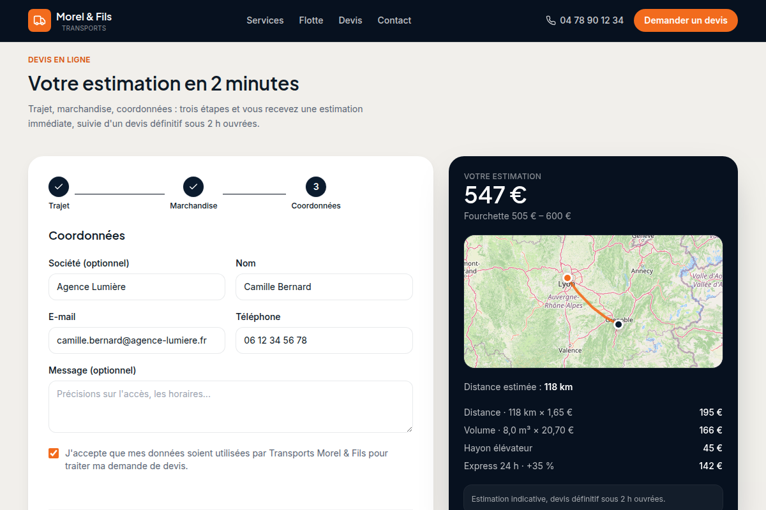Focus the Société field containing Agence Lumière
The width and height of the screenshot is (766, 510).
pos(137,287)
